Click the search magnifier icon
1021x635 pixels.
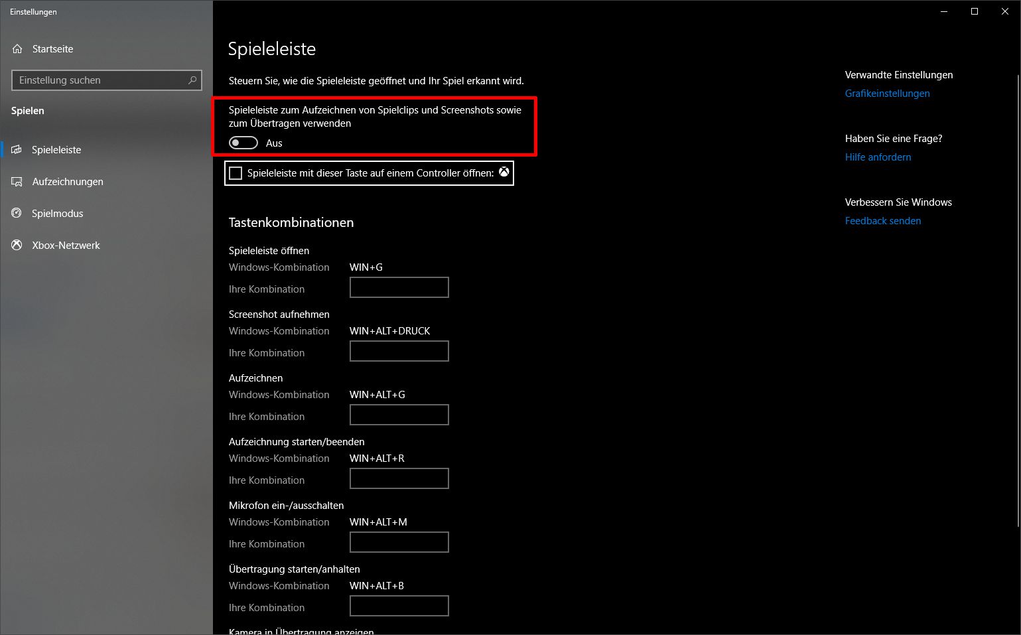(x=192, y=80)
